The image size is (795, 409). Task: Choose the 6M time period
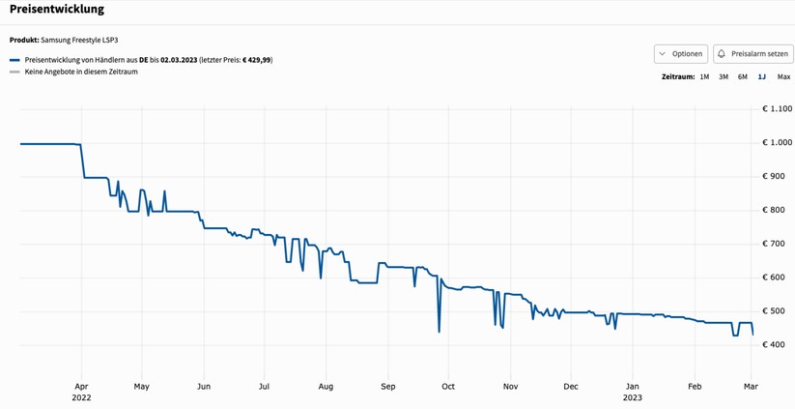coord(743,76)
